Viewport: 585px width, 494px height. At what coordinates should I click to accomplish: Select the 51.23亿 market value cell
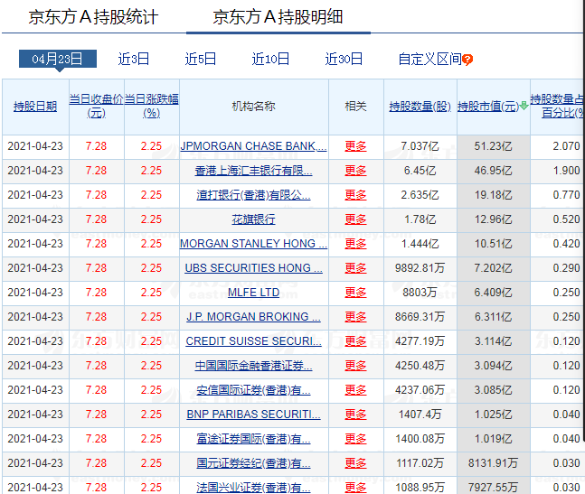493,146
